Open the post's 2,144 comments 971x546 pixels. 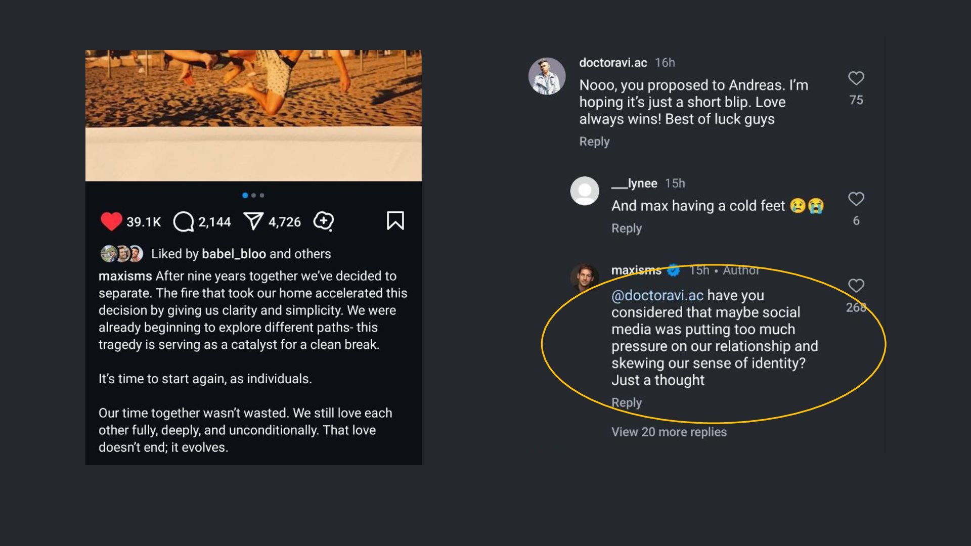(x=184, y=221)
